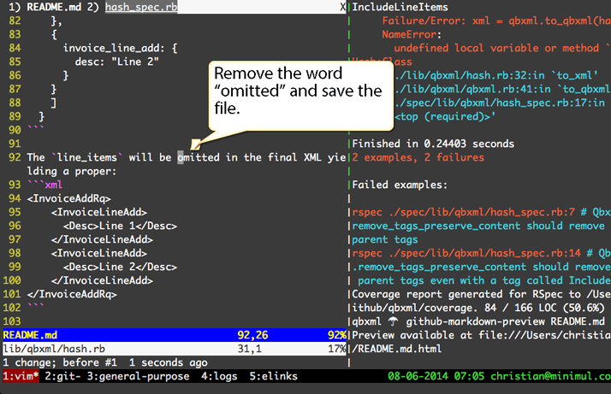Click "2 examples, 2 failures" text
This screenshot has width=611, height=394.
pyautogui.click(x=418, y=157)
